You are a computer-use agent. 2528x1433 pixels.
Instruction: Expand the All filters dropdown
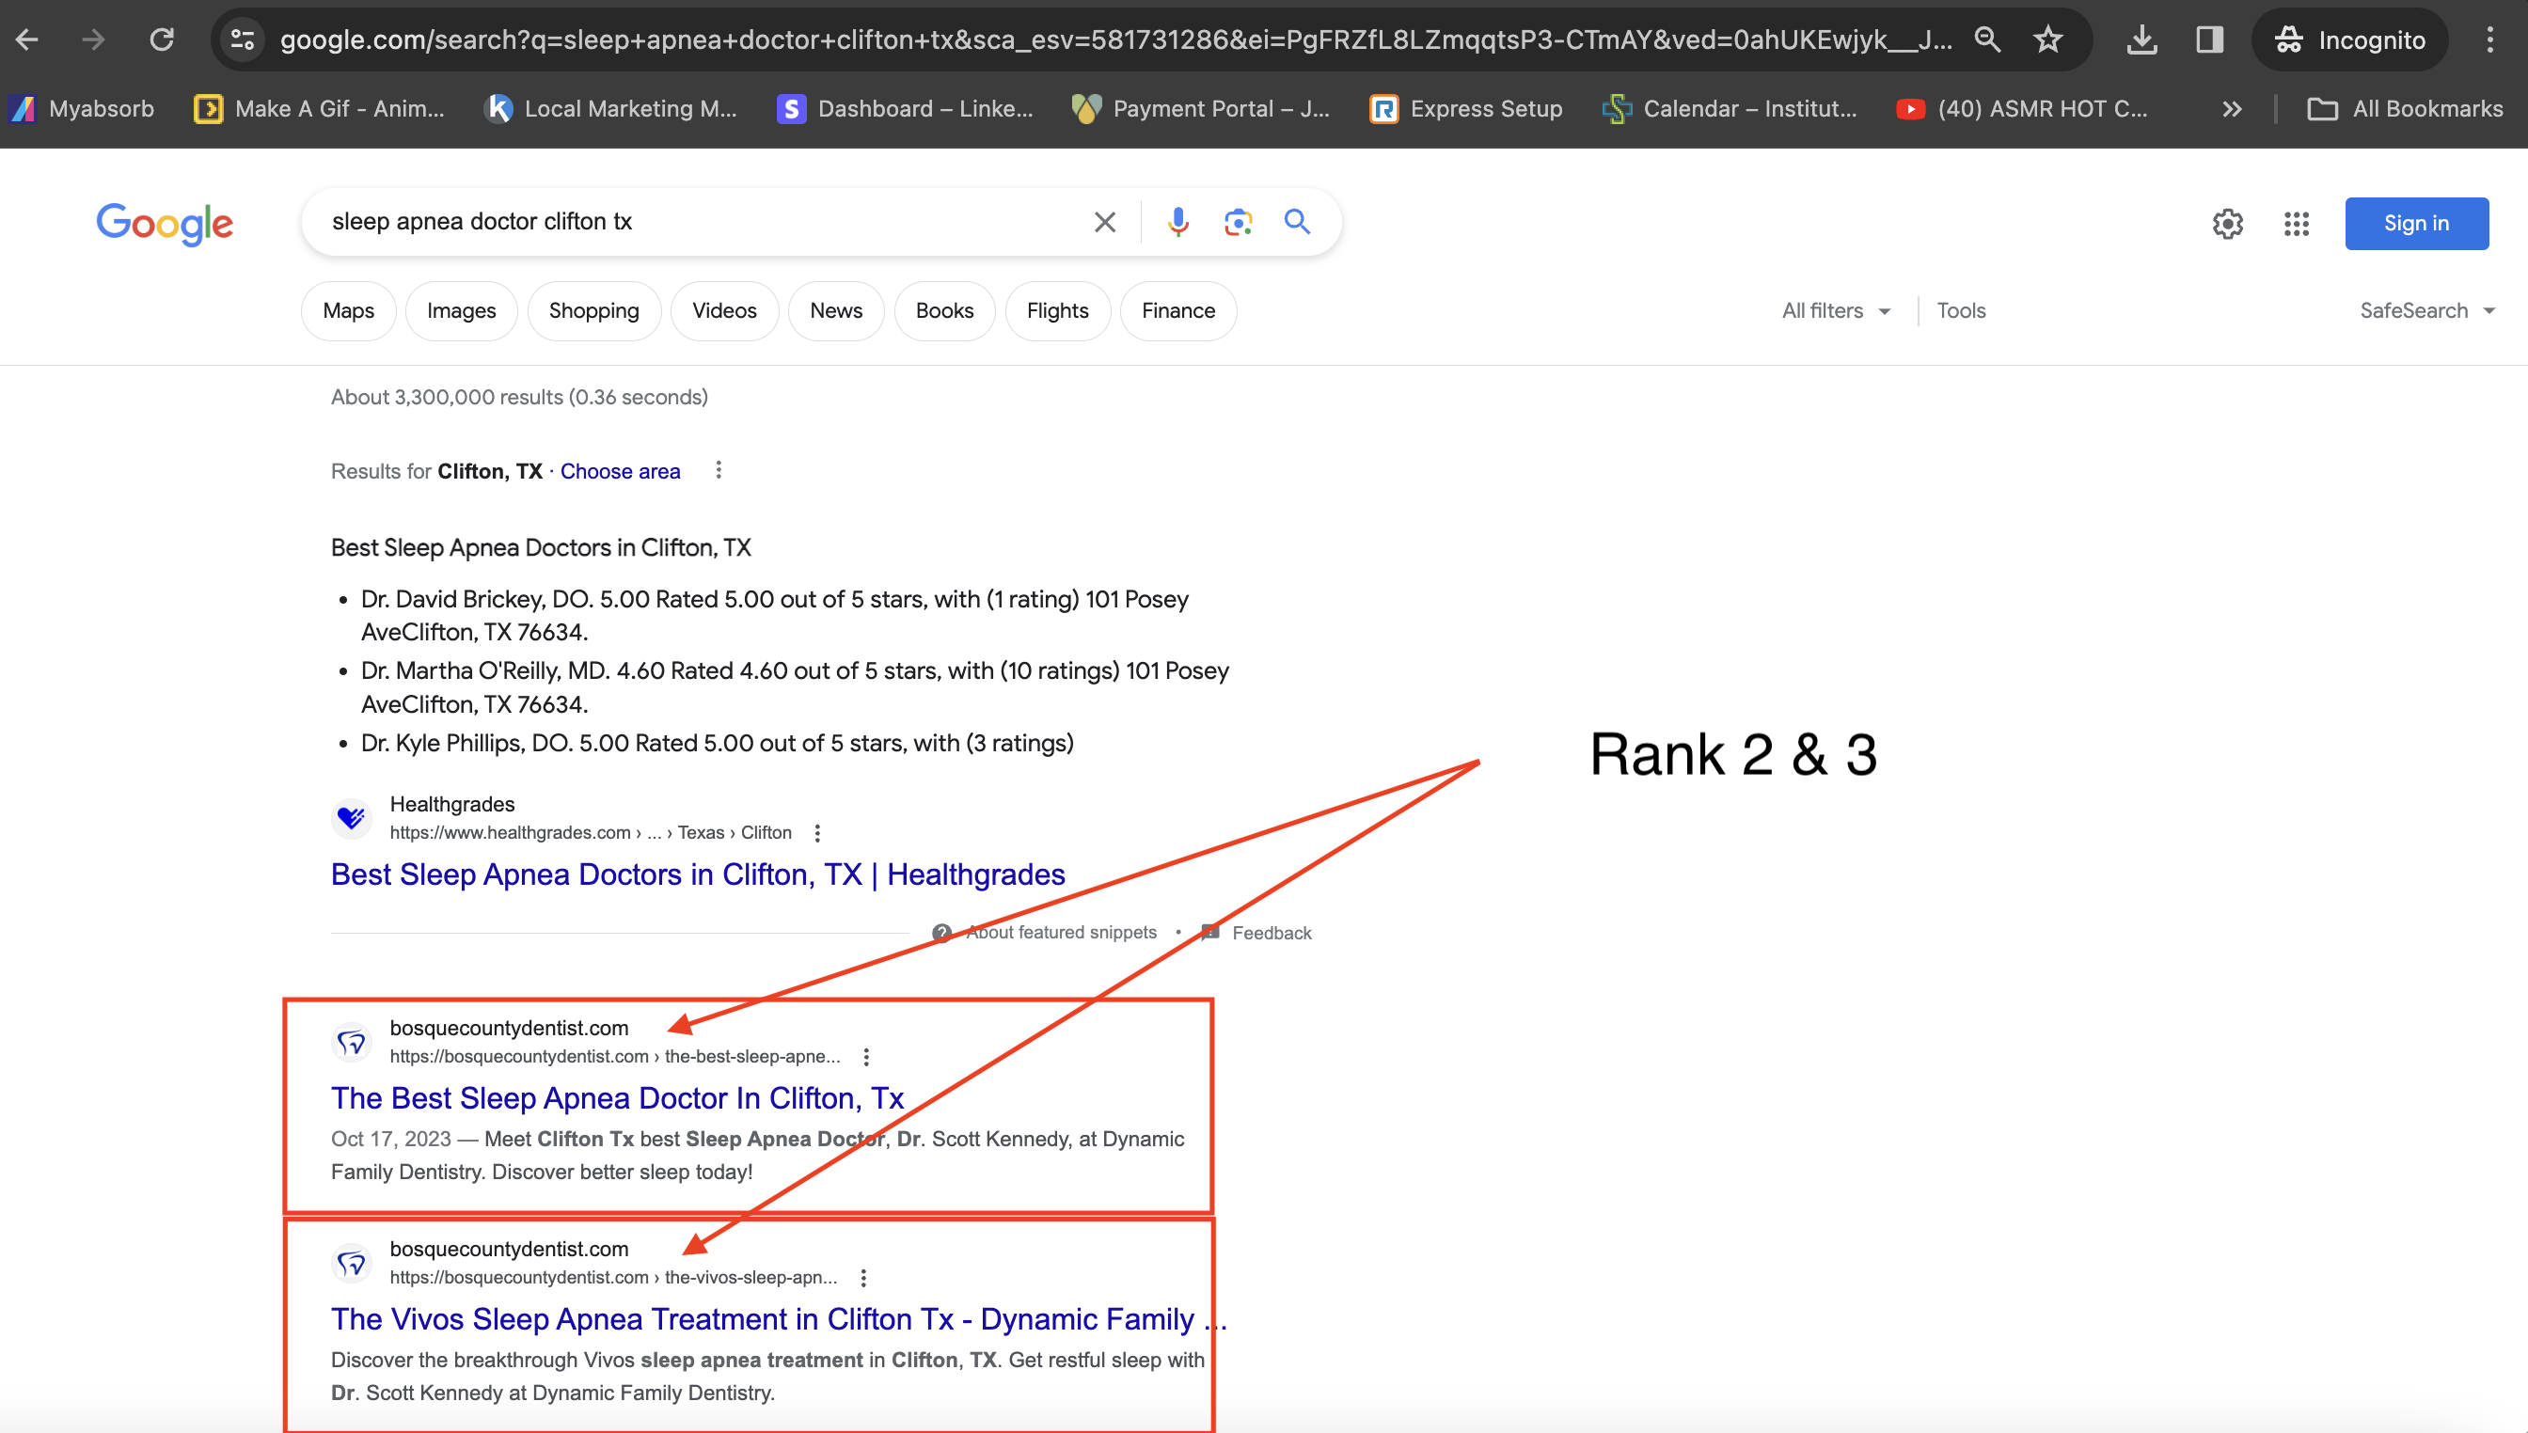pos(1836,311)
